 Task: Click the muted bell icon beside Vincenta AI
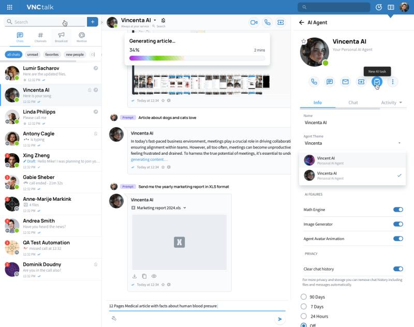click(164, 20)
